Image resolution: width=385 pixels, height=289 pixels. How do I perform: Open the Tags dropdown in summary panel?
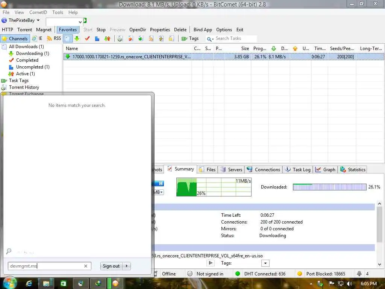click(265, 263)
